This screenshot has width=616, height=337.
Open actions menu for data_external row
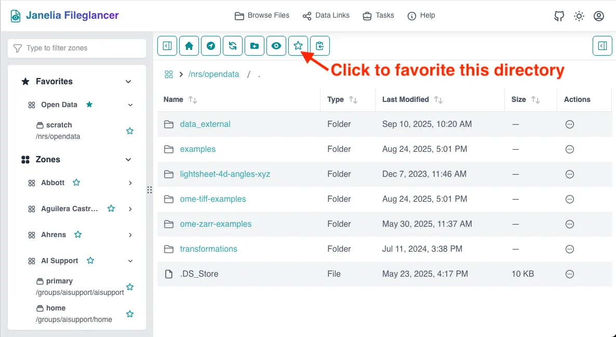[x=570, y=124]
